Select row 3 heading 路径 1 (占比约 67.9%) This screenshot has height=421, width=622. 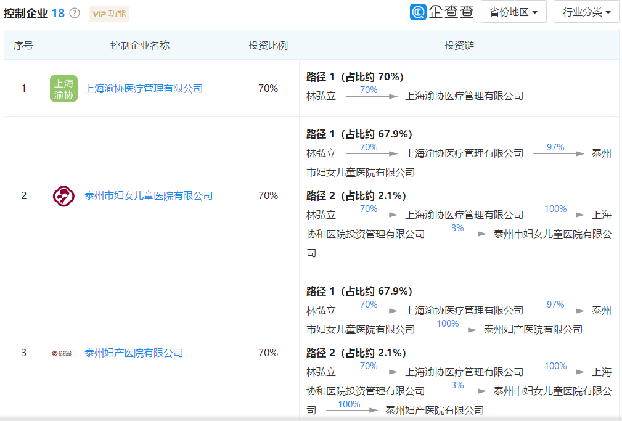click(359, 291)
